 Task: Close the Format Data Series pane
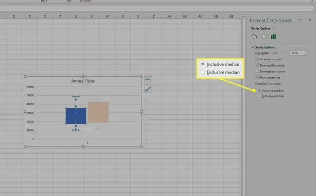310,20
